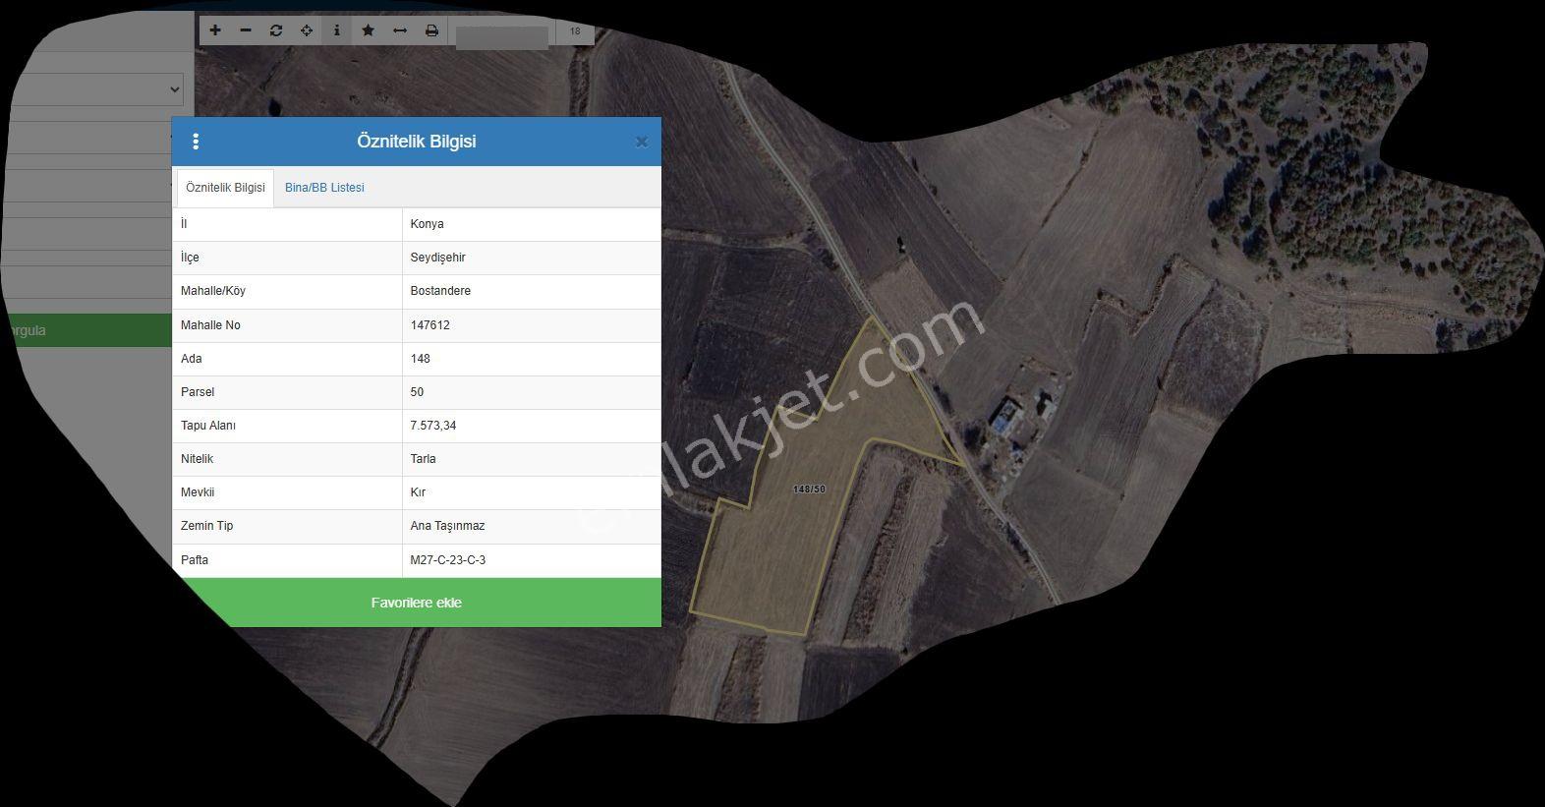Image resolution: width=1545 pixels, height=807 pixels.
Task: Close the Öznitelik Bilgisi dialog
Action: [642, 142]
